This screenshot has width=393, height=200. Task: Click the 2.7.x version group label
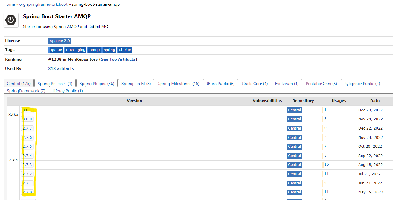click(13, 160)
